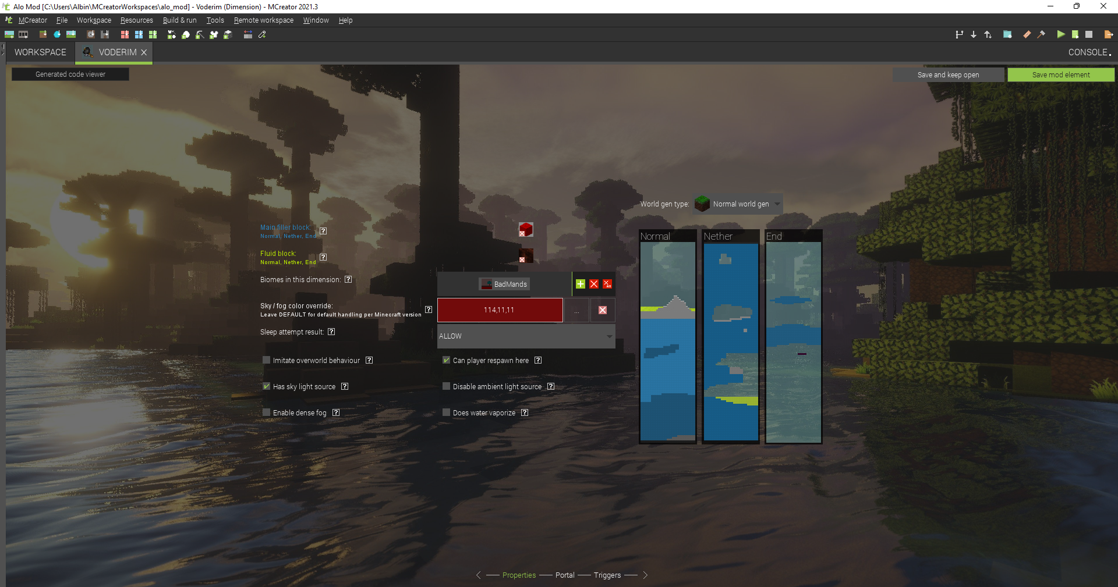
Task: Click the regenerate code bandage icon
Action: tap(1027, 34)
